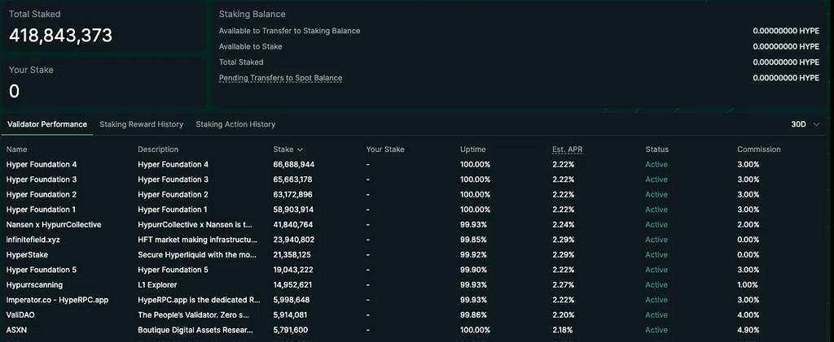Viewport: 834px width, 342px height.
Task: Select Hyper Foundation 3 validator name
Action: (42, 180)
